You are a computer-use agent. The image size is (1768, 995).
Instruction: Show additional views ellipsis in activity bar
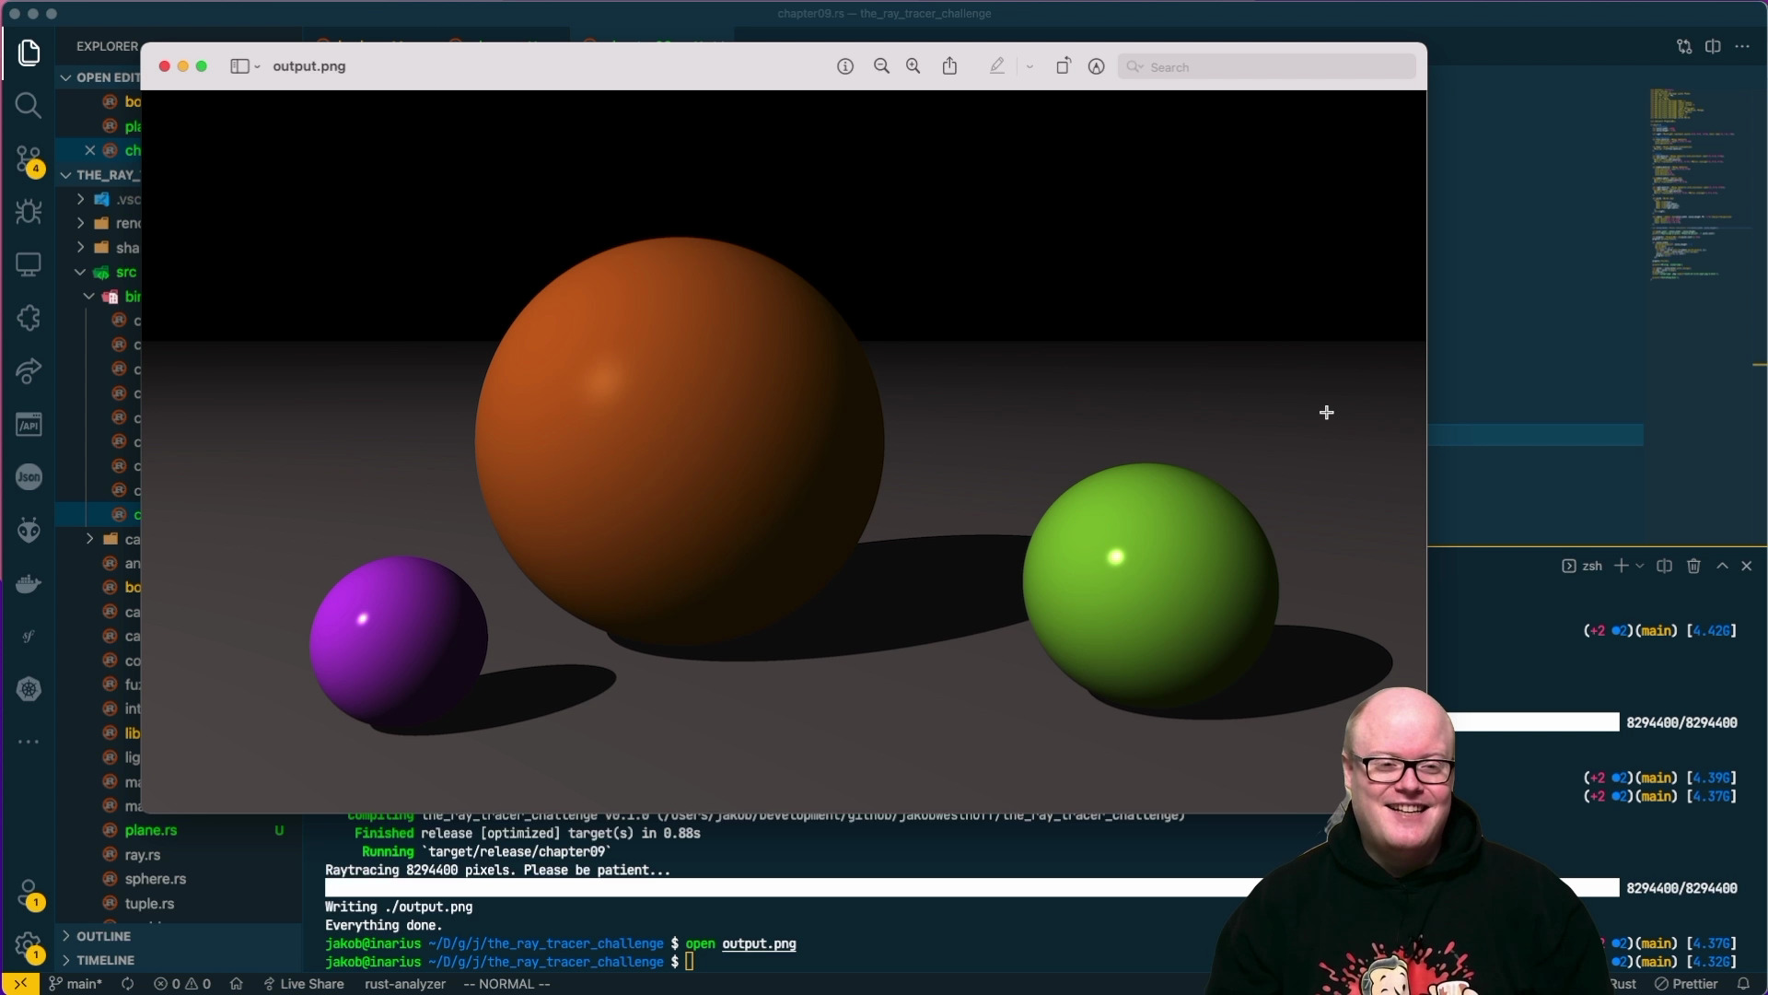pyautogui.click(x=29, y=742)
